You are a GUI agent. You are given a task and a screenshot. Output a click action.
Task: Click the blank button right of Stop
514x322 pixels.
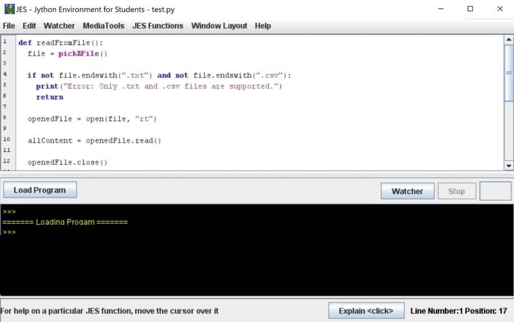coord(495,191)
